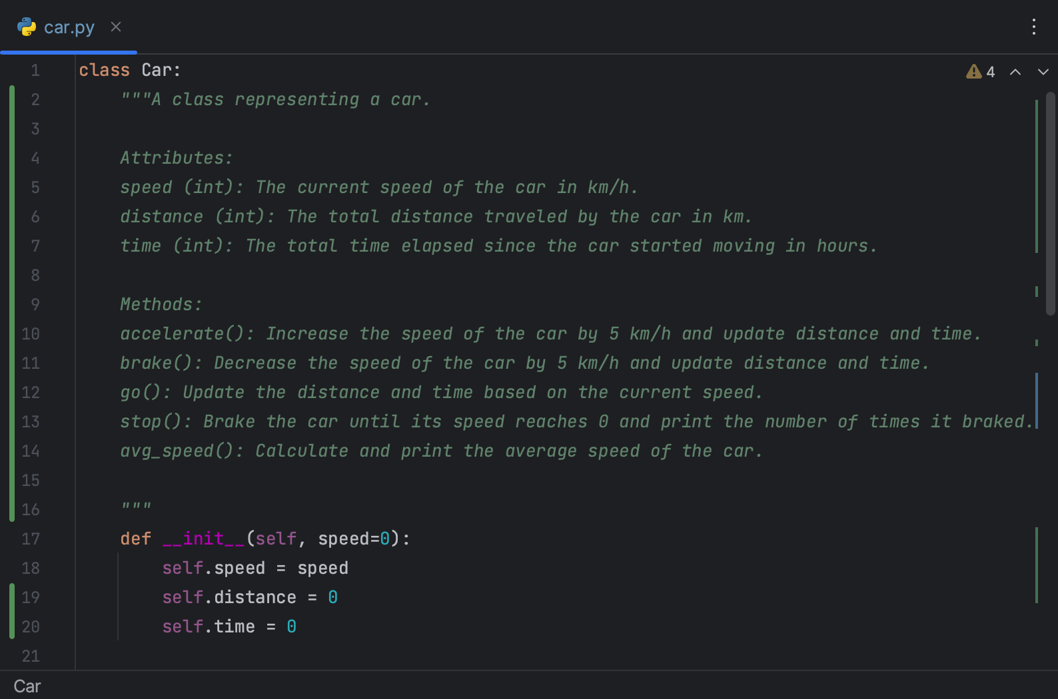
Task: Click the 0 value assigned to self.distance
Action: (x=333, y=597)
